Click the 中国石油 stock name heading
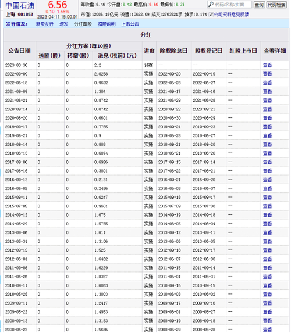 click(20, 5)
